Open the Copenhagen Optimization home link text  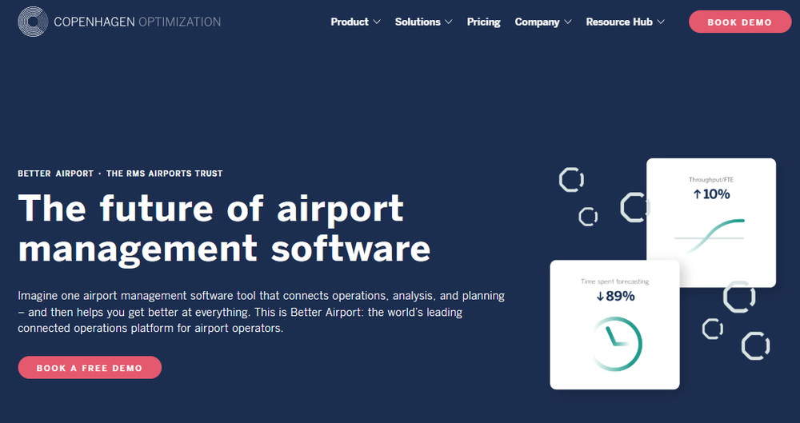pos(138,22)
